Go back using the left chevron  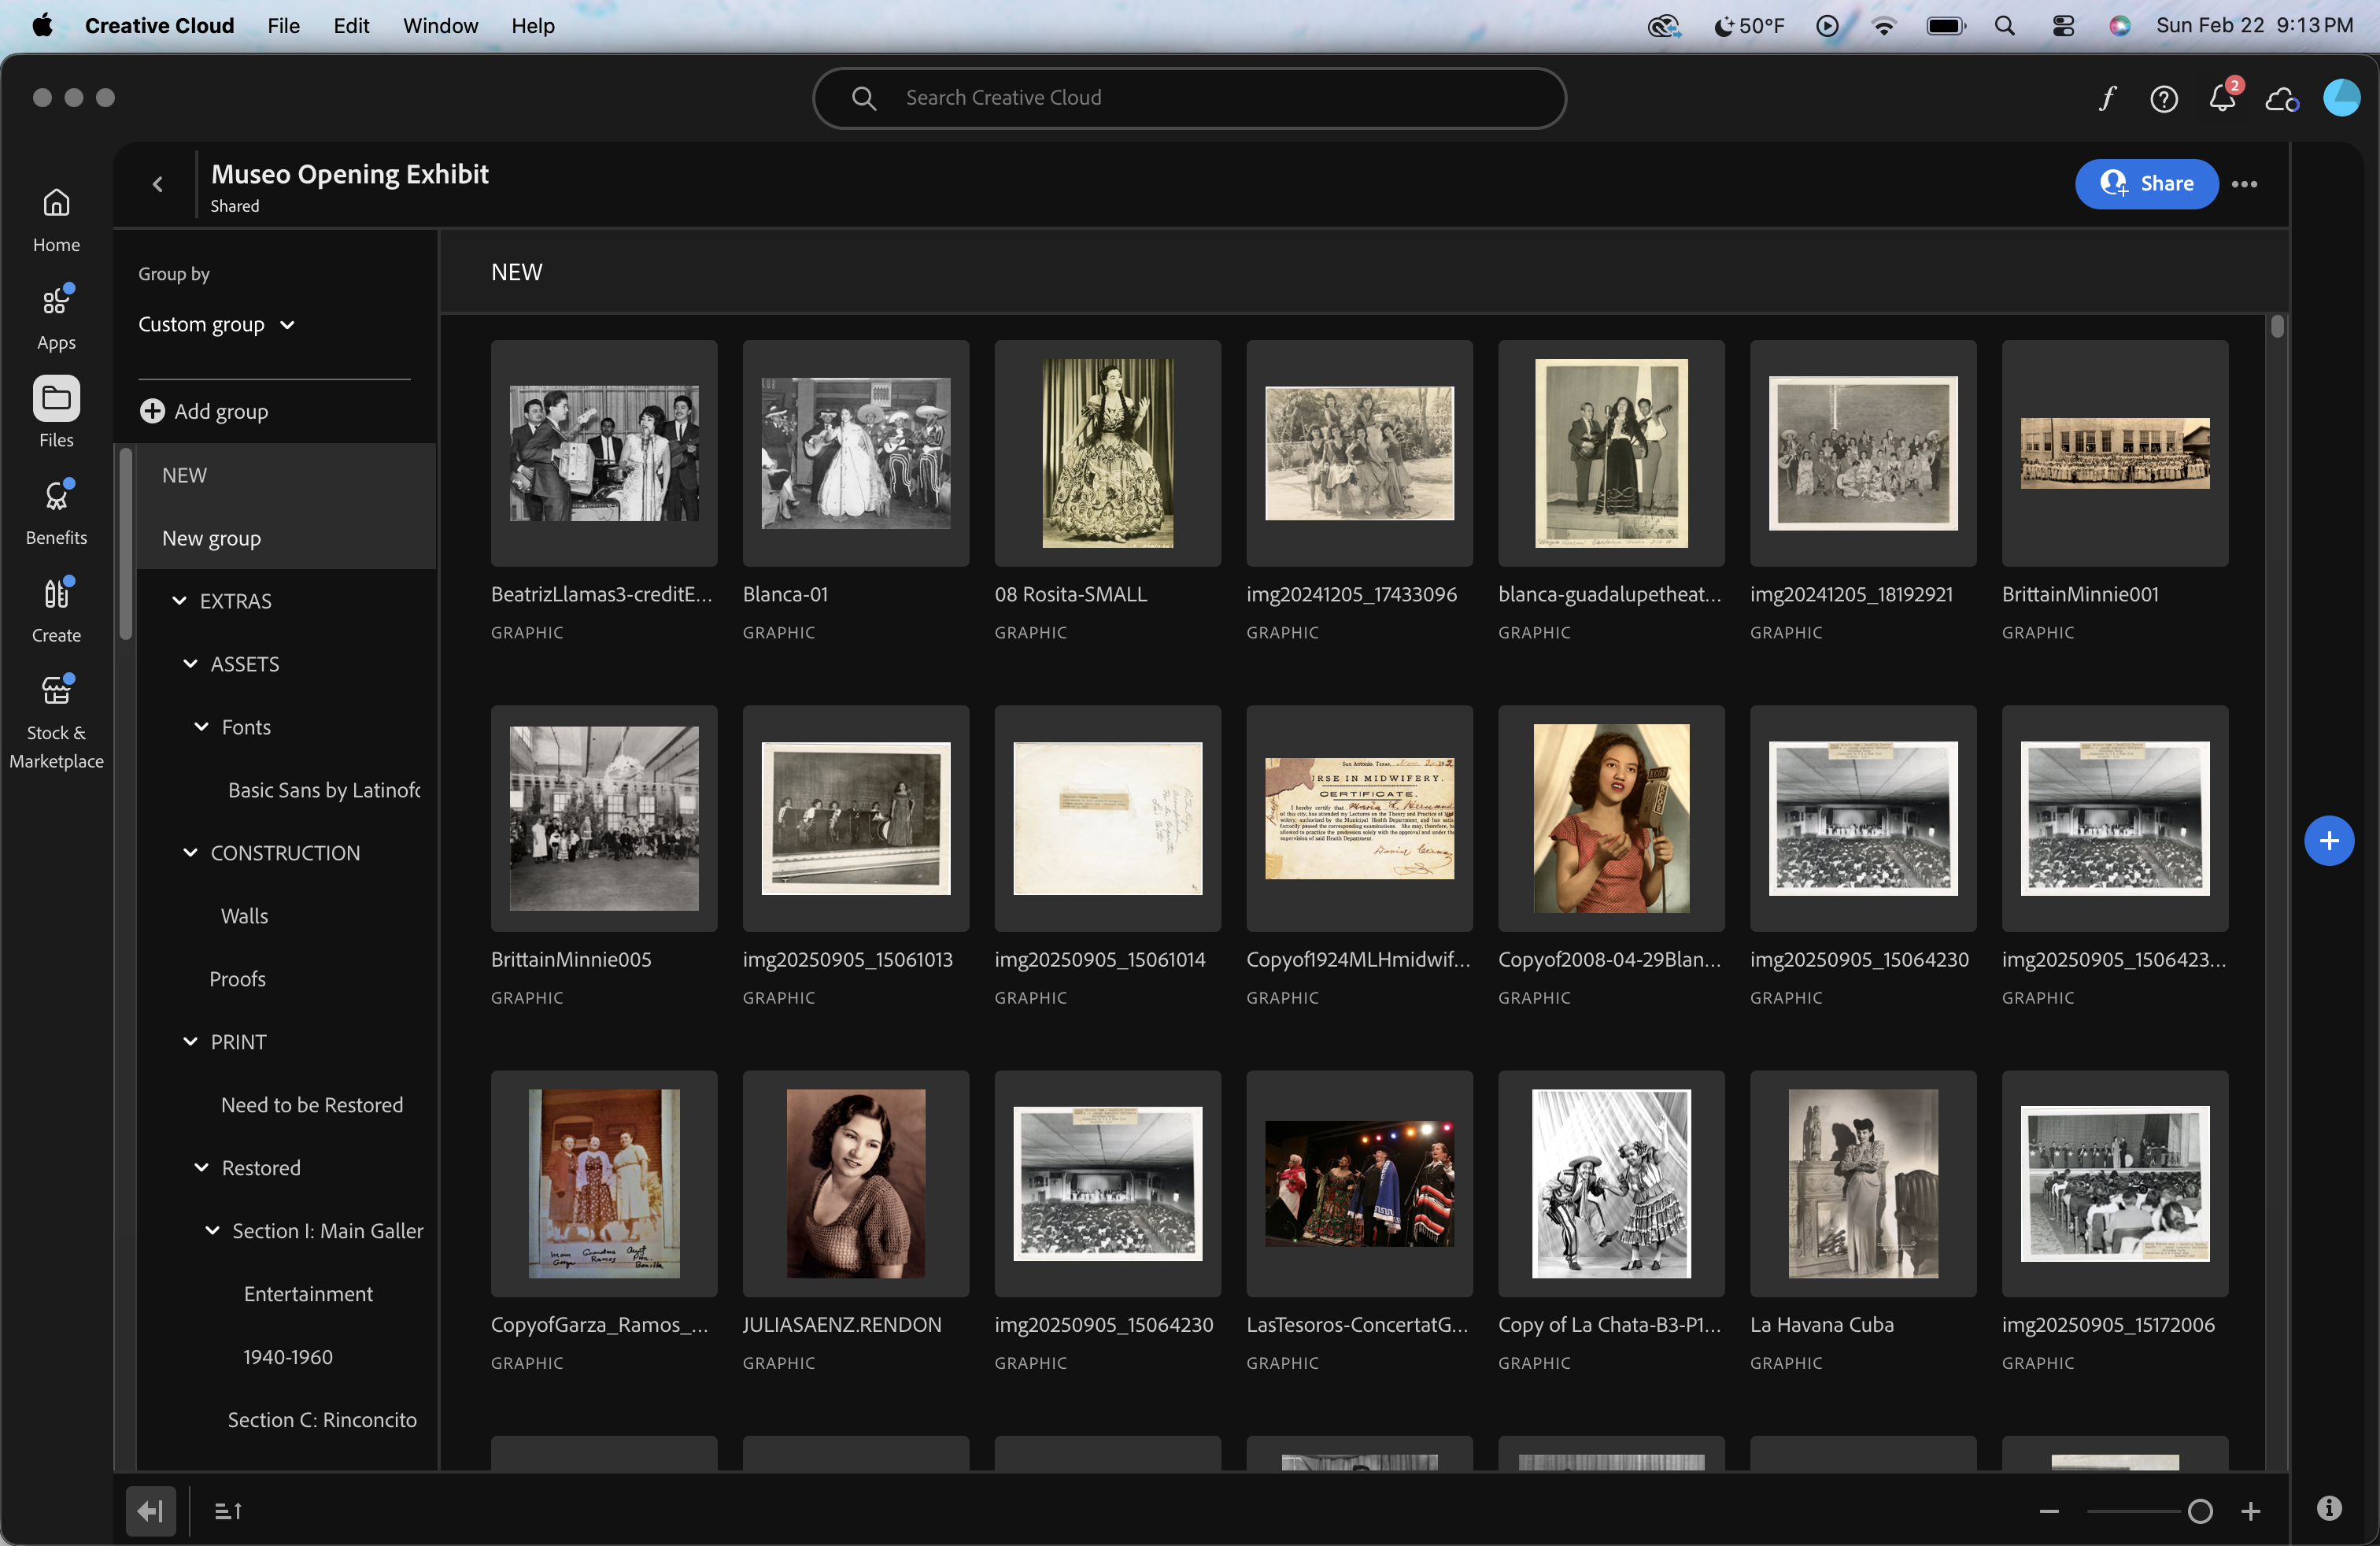point(157,184)
